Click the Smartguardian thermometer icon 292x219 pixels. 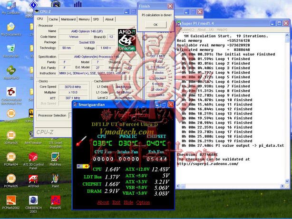click(x=81, y=141)
